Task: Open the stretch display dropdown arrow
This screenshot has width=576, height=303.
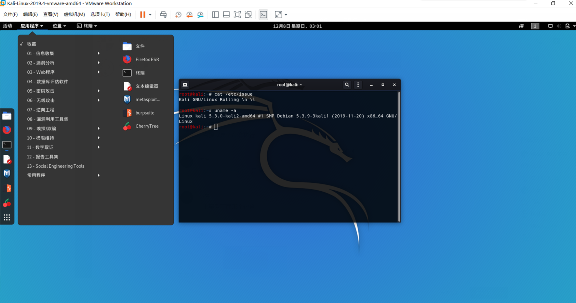Action: tap(286, 15)
